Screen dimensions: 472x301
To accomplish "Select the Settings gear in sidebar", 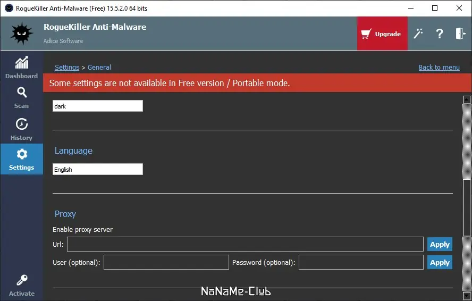I will click(21, 159).
